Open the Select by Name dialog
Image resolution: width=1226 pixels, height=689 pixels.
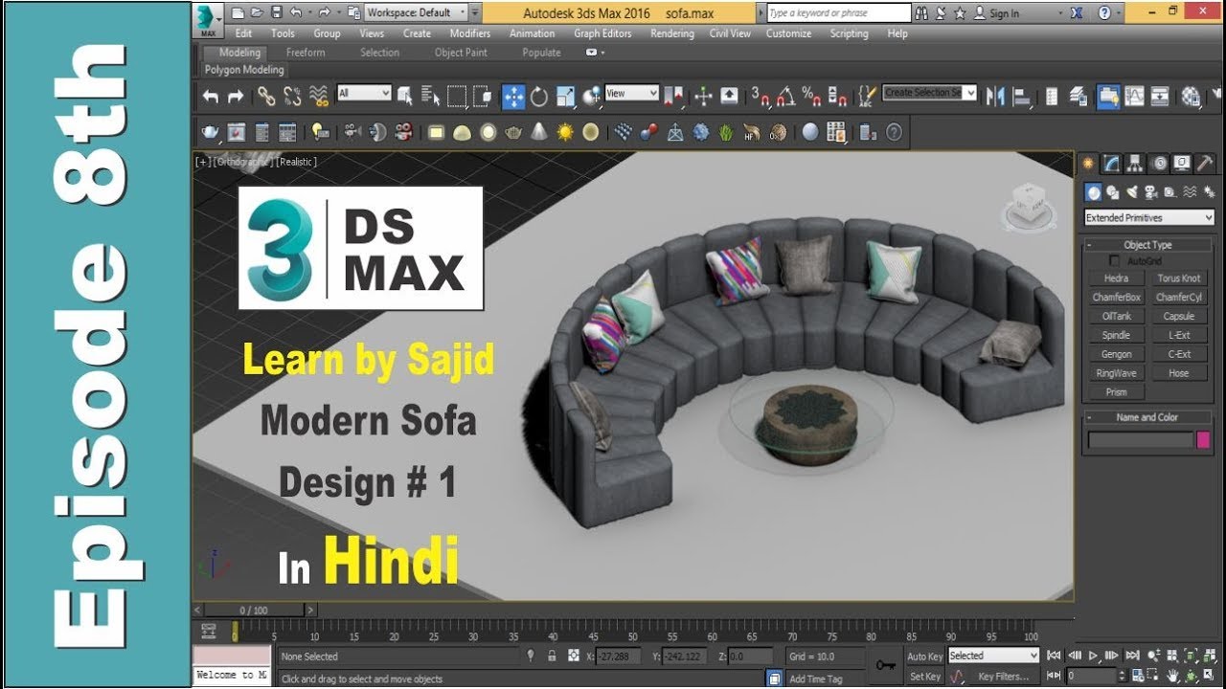(430, 96)
